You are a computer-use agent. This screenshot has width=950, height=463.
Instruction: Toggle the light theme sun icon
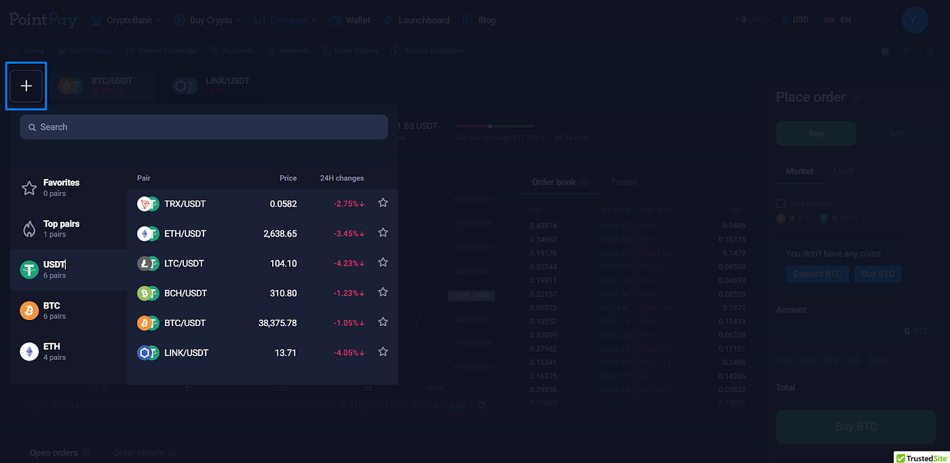pyautogui.click(x=931, y=50)
